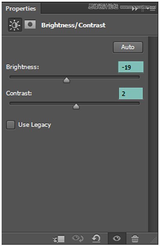
Task: Switch to the Properties tab
Action: coord(21,9)
